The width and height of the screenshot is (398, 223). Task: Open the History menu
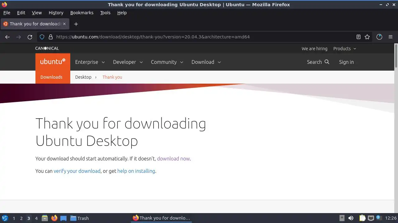click(x=56, y=13)
